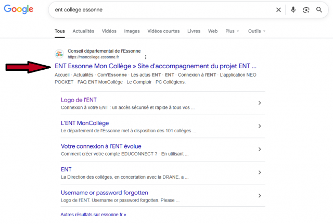333x224 pixels.
Task: Switch to the Images tab
Action: click(x=132, y=31)
